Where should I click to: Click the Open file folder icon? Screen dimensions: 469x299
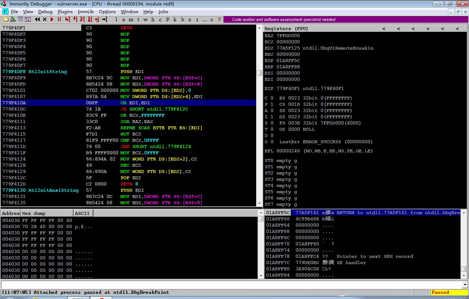click(x=6, y=19)
